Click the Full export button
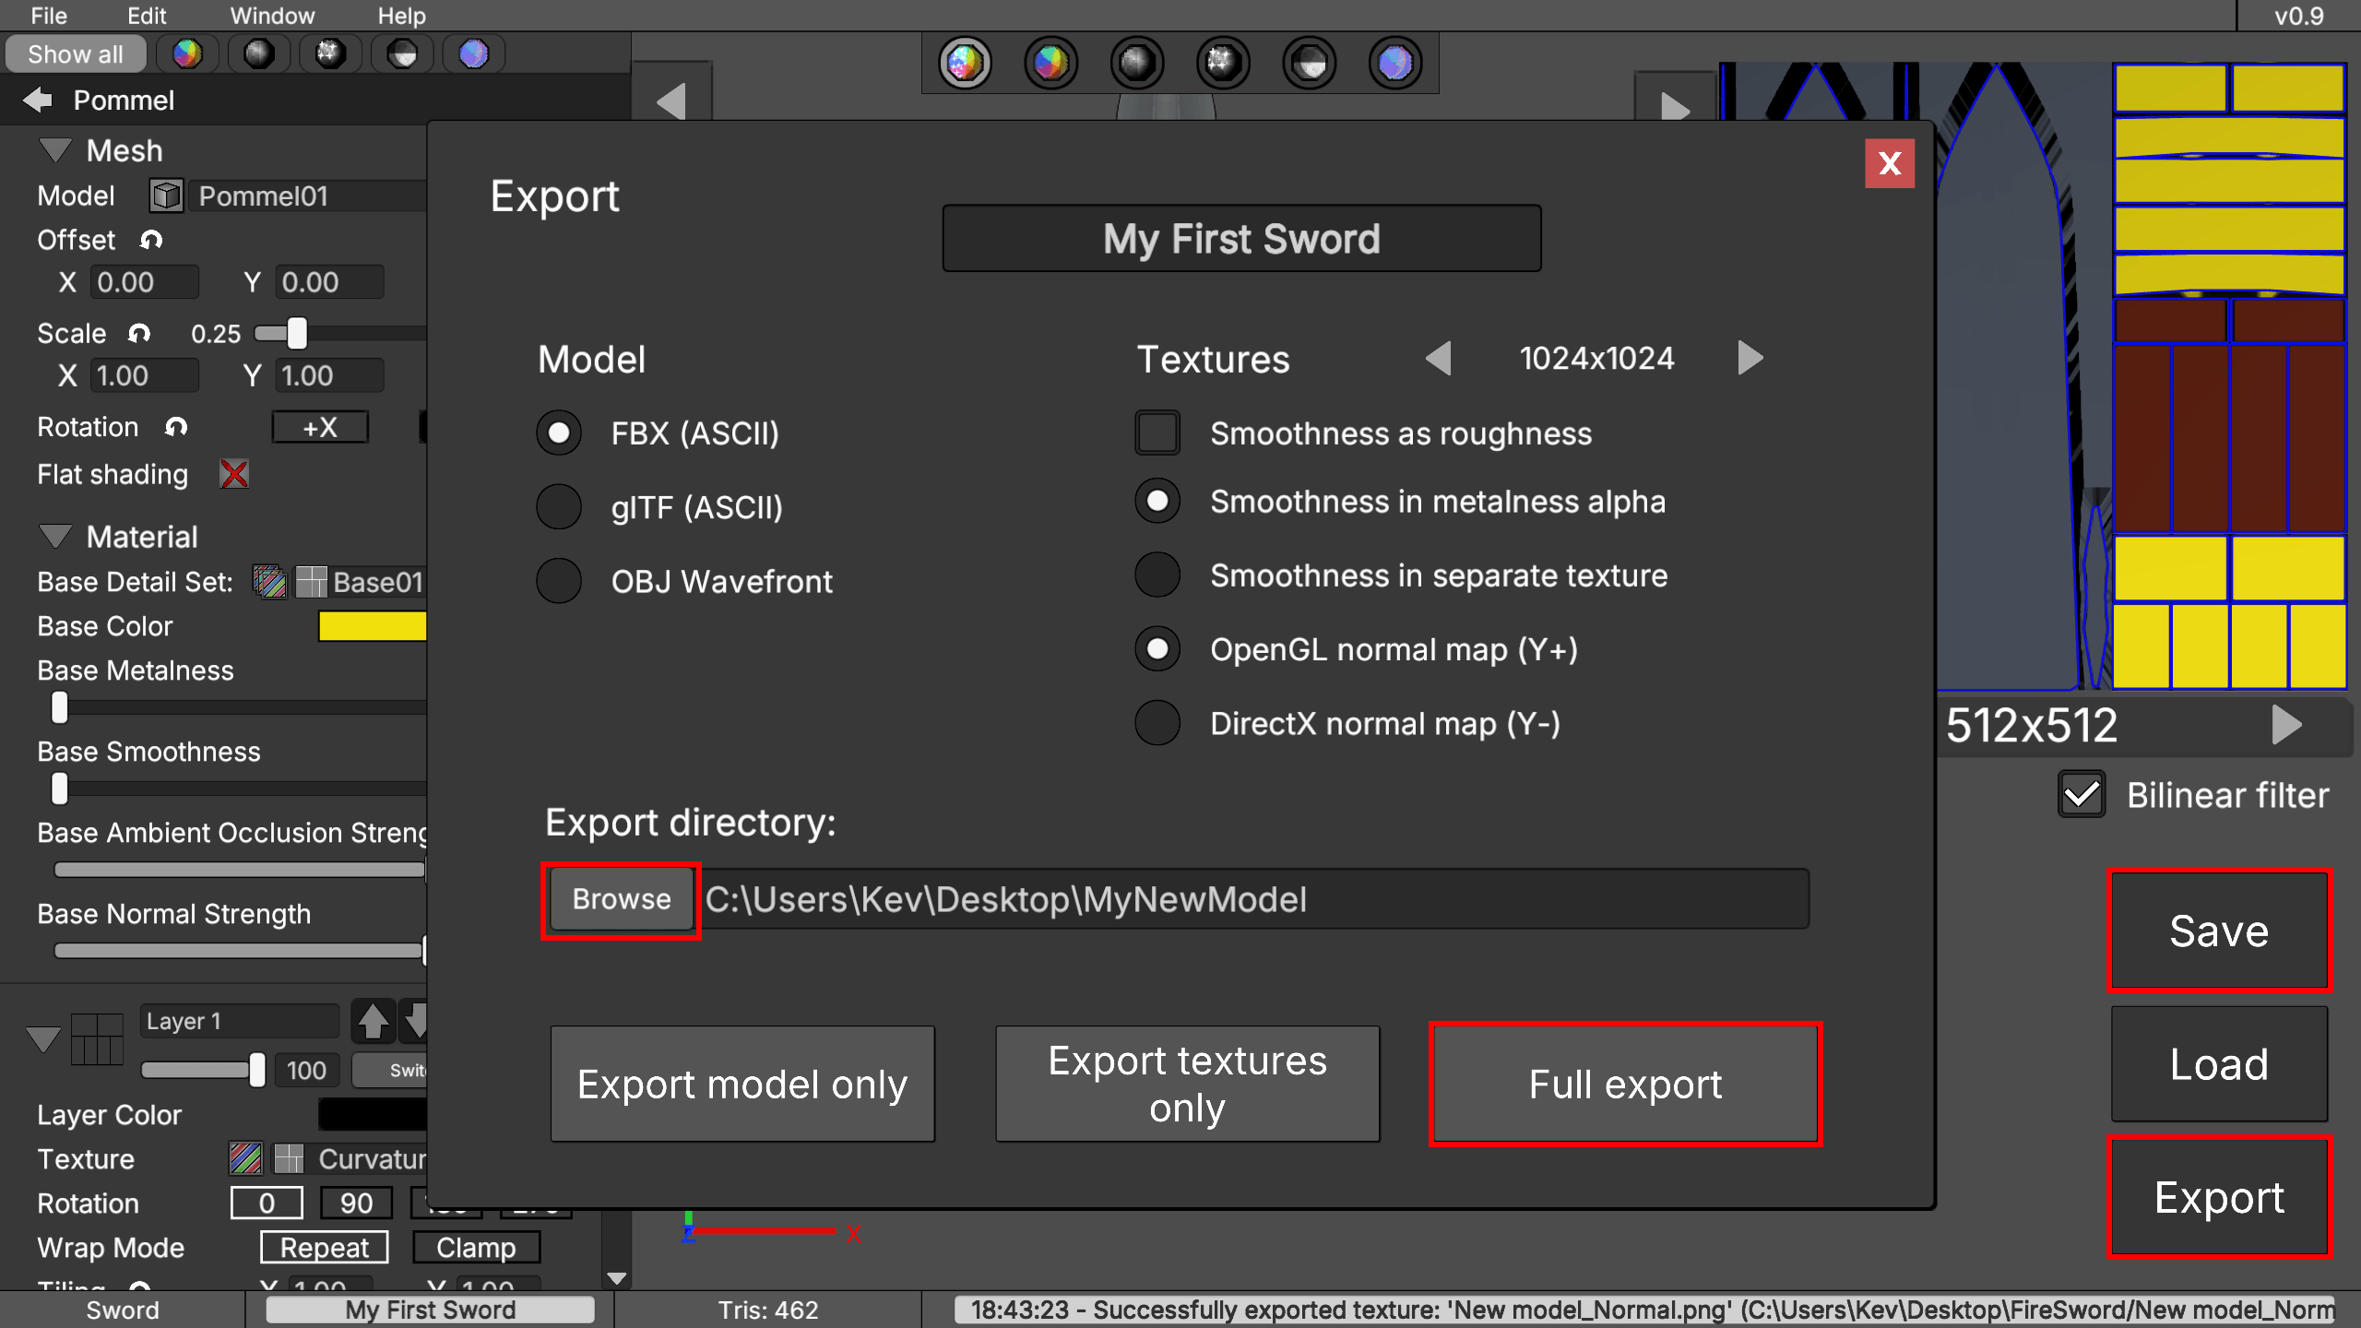 pyautogui.click(x=1625, y=1085)
